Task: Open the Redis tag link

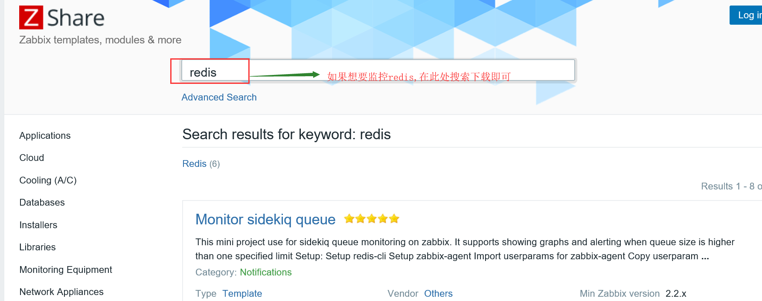Action: click(194, 164)
